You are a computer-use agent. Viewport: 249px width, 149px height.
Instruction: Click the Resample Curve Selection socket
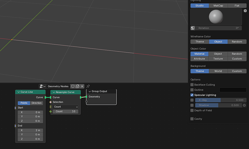pos(51,102)
